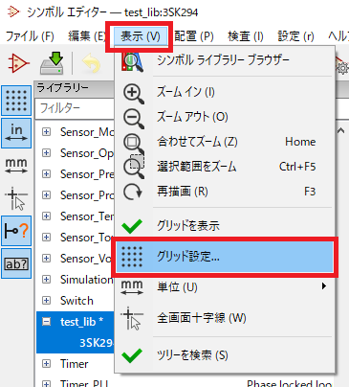Viewport: 349px width, 387px height.
Task: Click the Redraw (再描画) circular arrow icon
Action: tap(133, 192)
